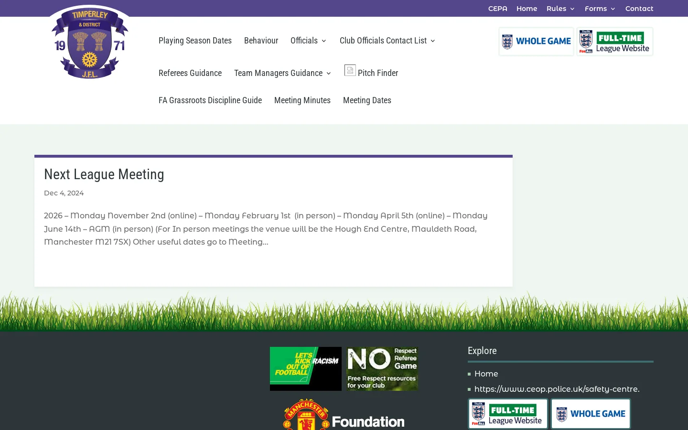This screenshot has height=430, width=688.
Task: Expand the Forms dropdown chevron
Action: 613,9
